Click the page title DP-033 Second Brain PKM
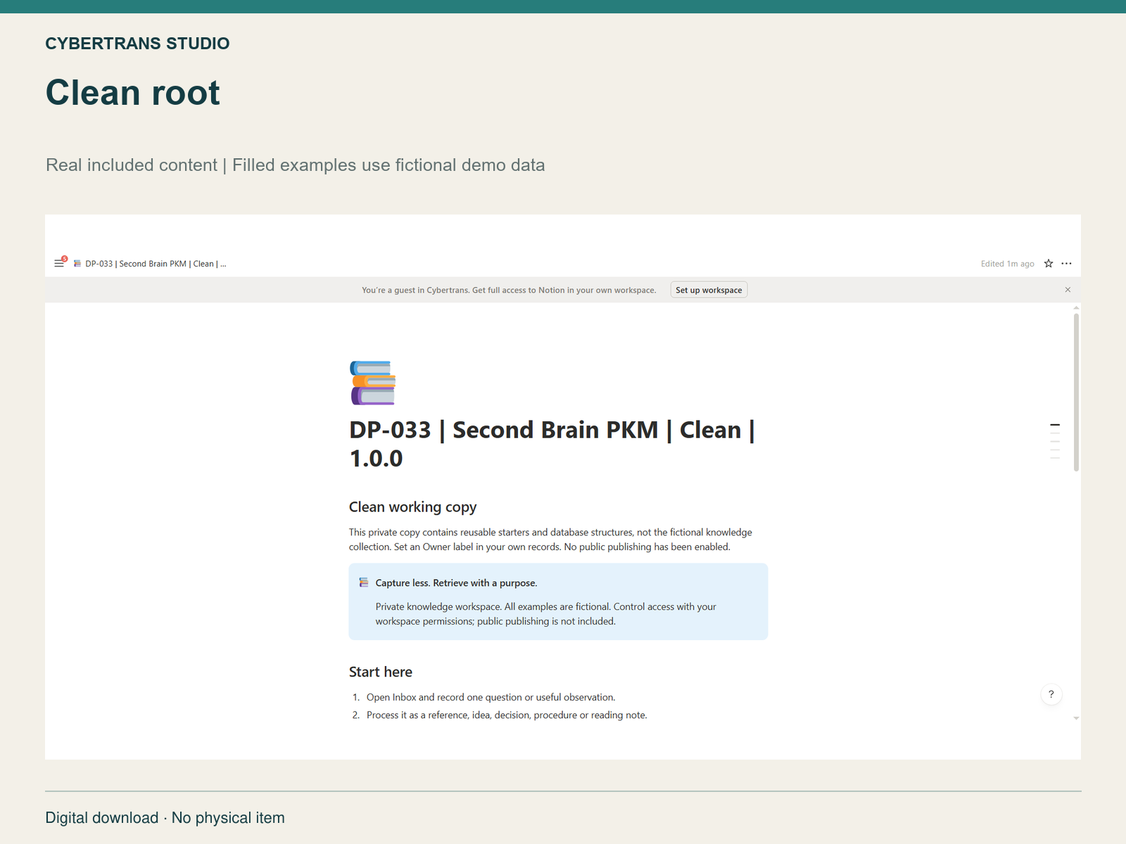This screenshot has height=844, width=1126. point(552,444)
